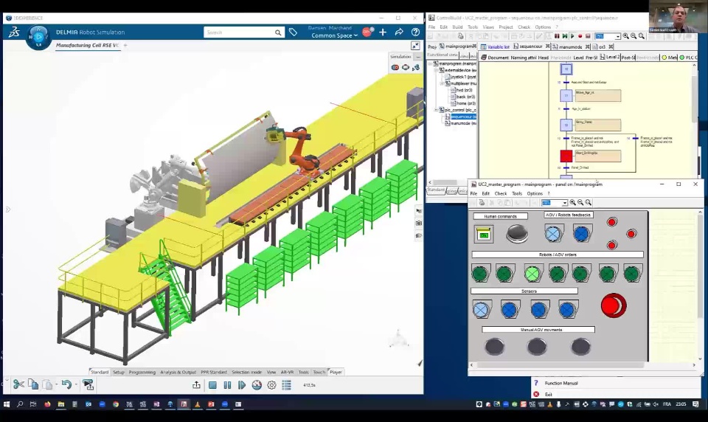Click the light-blue lamp in Sensors row

[x=482, y=309]
